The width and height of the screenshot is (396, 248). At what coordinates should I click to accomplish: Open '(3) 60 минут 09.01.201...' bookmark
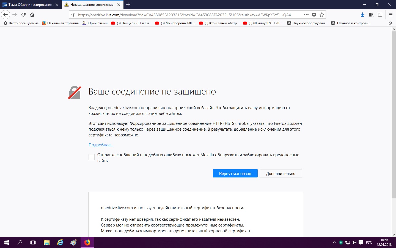tap(263, 23)
